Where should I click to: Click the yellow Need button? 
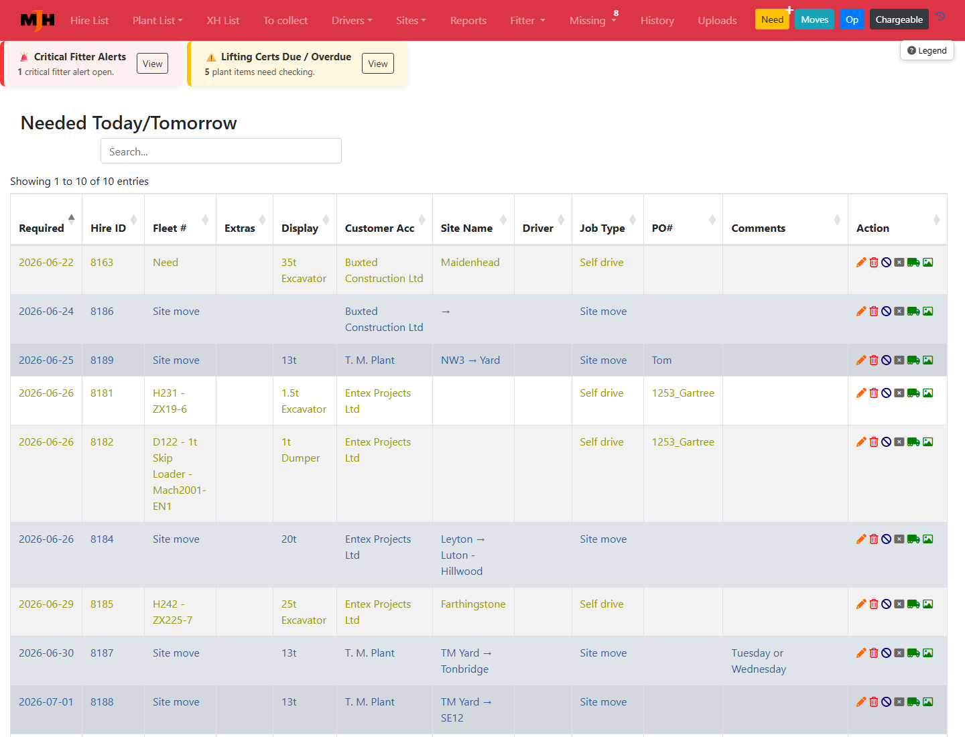tap(772, 19)
